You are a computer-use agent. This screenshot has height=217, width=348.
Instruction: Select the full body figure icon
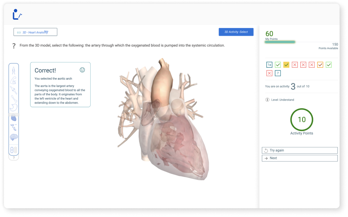tap(13, 71)
